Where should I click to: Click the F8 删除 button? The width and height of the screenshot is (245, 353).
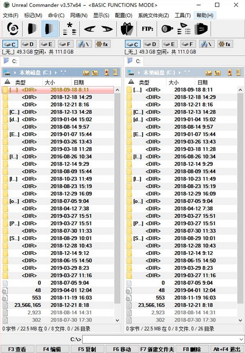pyautogui.click(x=192, y=349)
